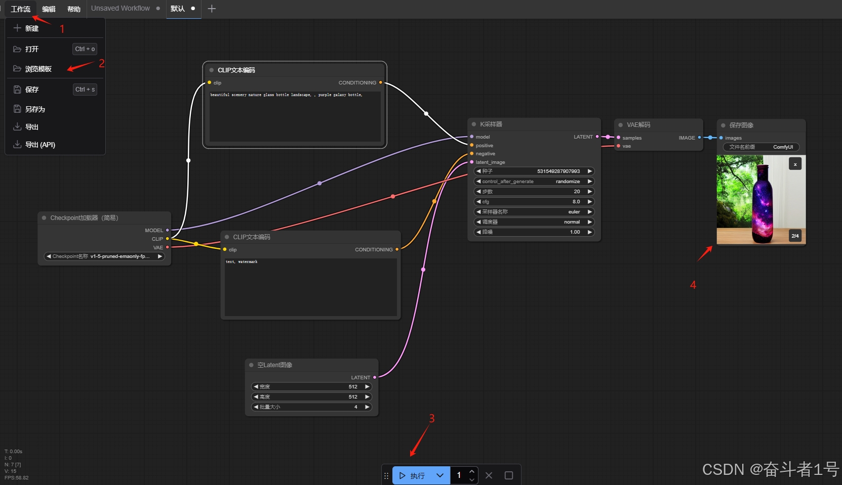Click the 宽度 512 width slider
842x485 pixels.
311,387
